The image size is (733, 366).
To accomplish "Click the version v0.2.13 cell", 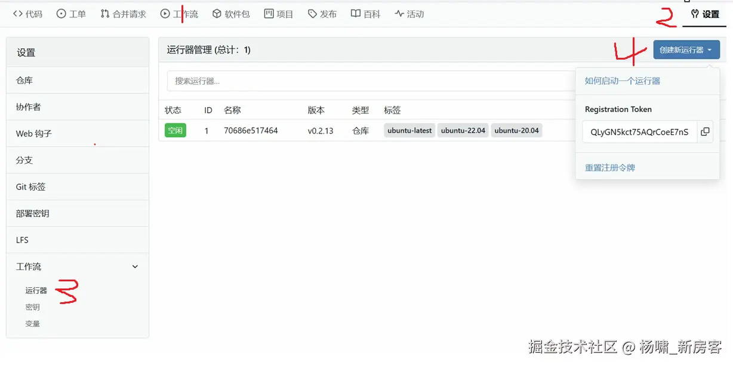I will coord(321,131).
